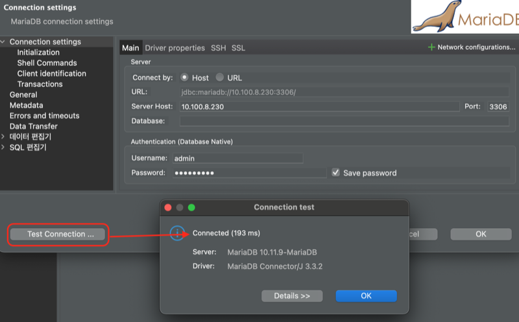Open Network configurations link

pyautogui.click(x=476, y=47)
